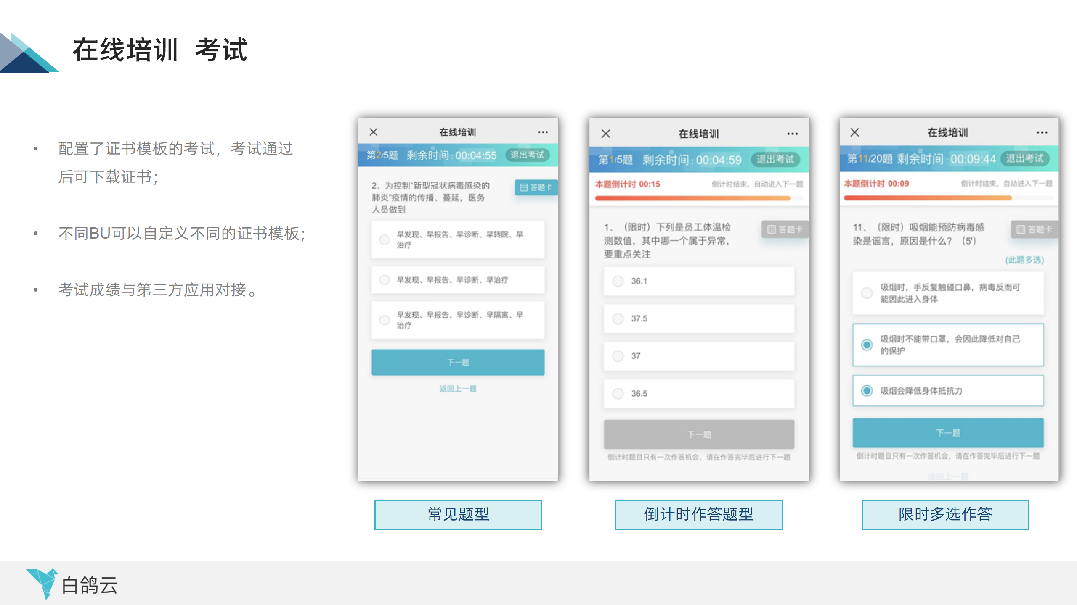Click the 在线培训 考试 slide title
This screenshot has width=1077, height=605.
(160, 50)
